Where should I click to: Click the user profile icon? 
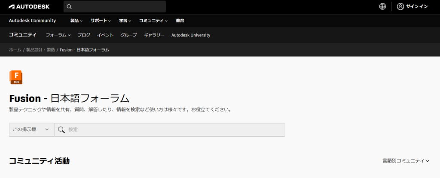(x=400, y=6)
